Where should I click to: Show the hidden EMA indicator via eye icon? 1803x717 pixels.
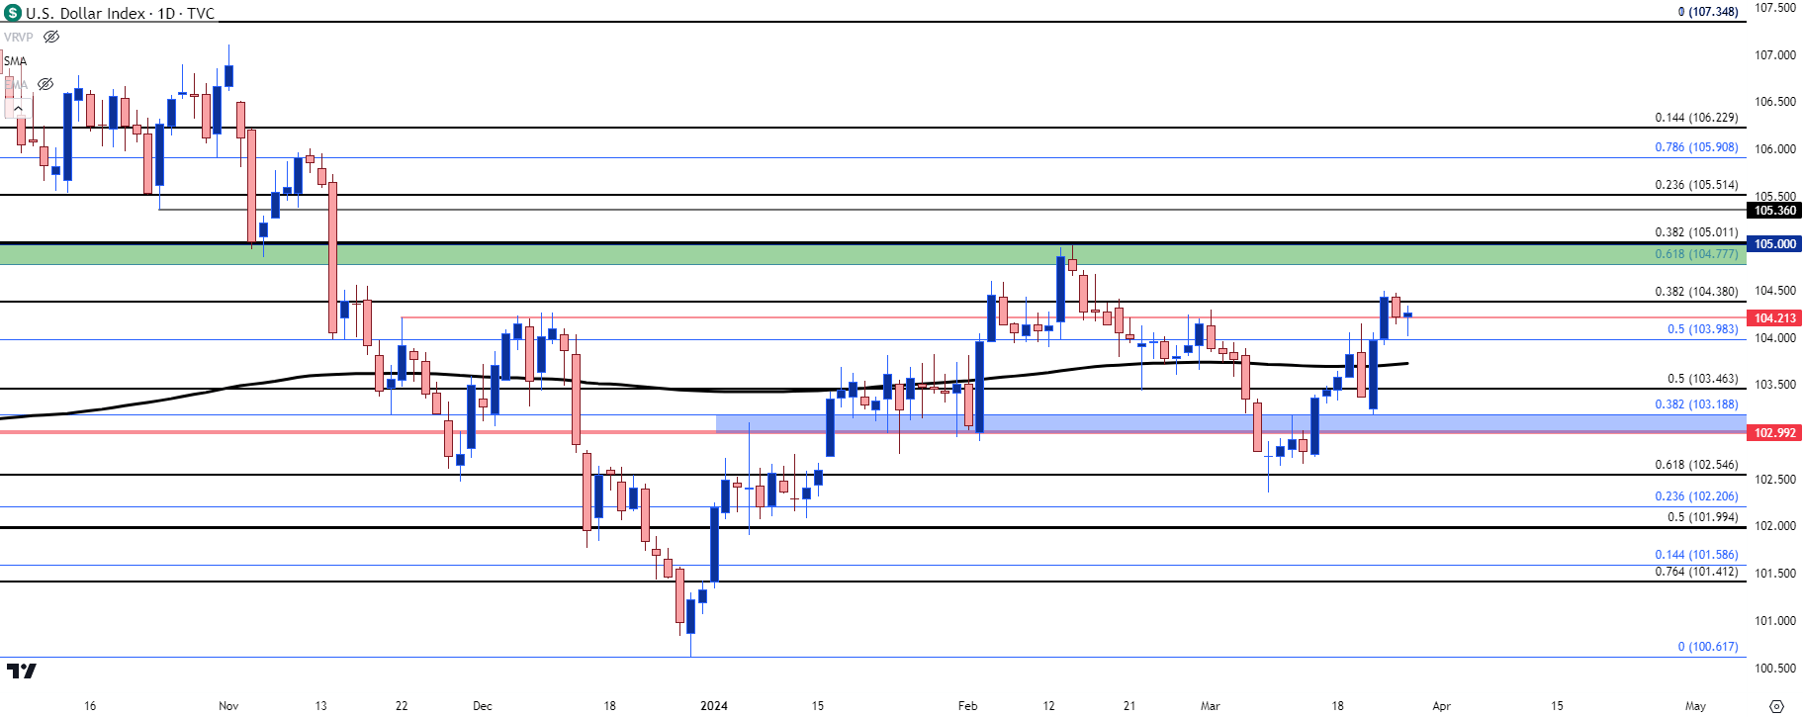pos(45,84)
